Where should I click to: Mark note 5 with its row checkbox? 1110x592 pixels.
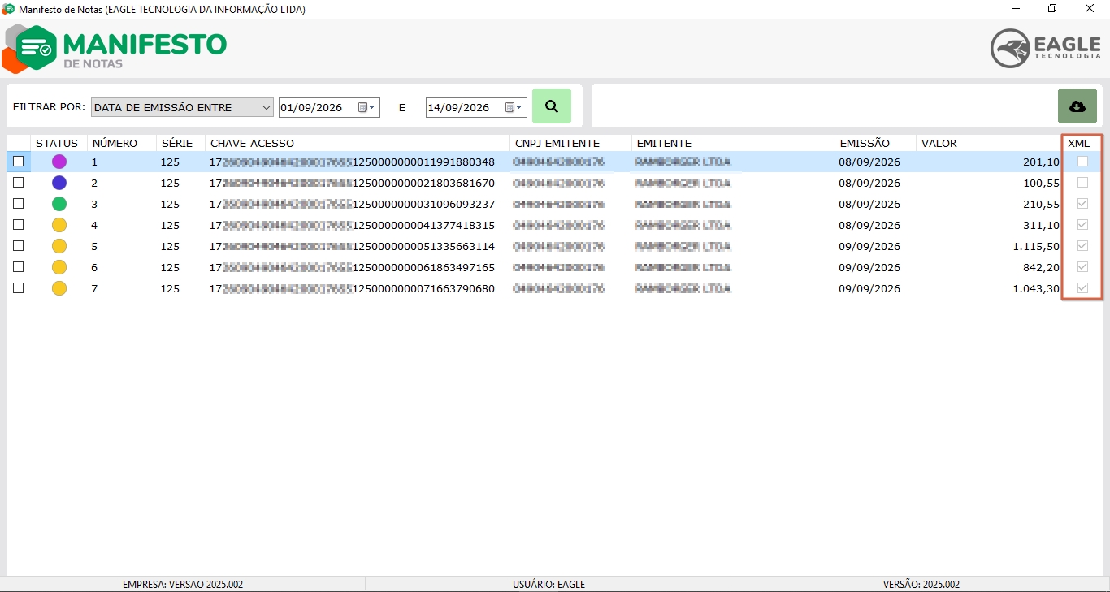[19, 246]
